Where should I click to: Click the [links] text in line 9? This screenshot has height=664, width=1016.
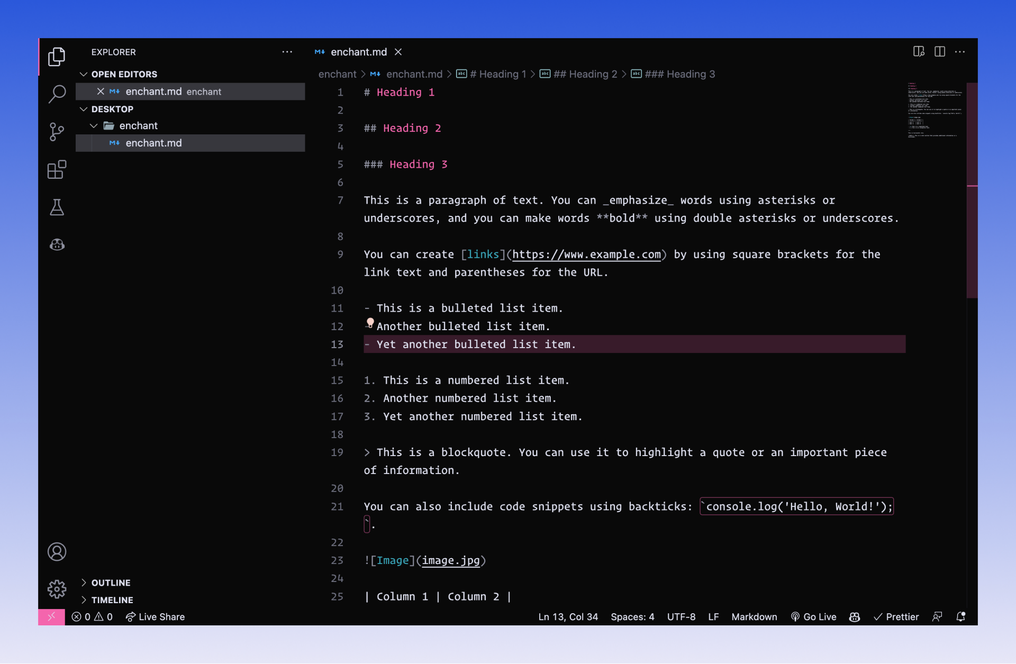[483, 254]
